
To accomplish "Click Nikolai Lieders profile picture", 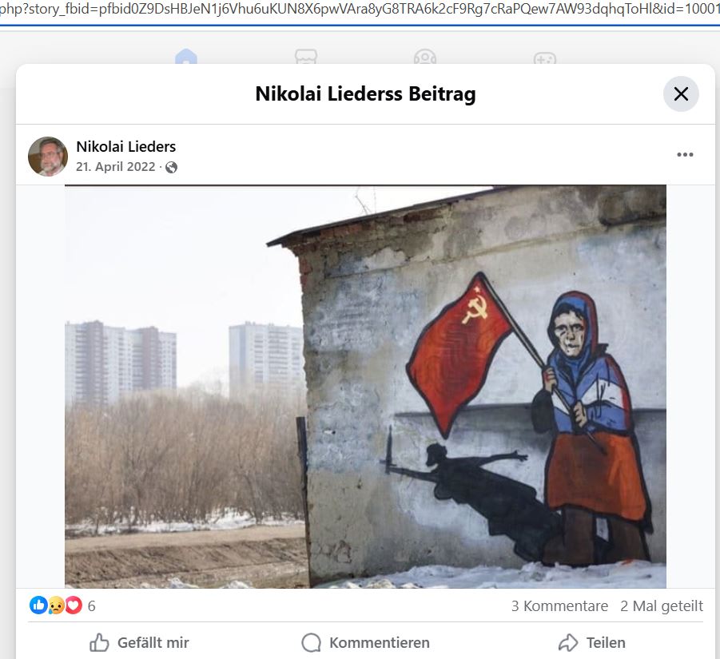I will tap(48, 157).
